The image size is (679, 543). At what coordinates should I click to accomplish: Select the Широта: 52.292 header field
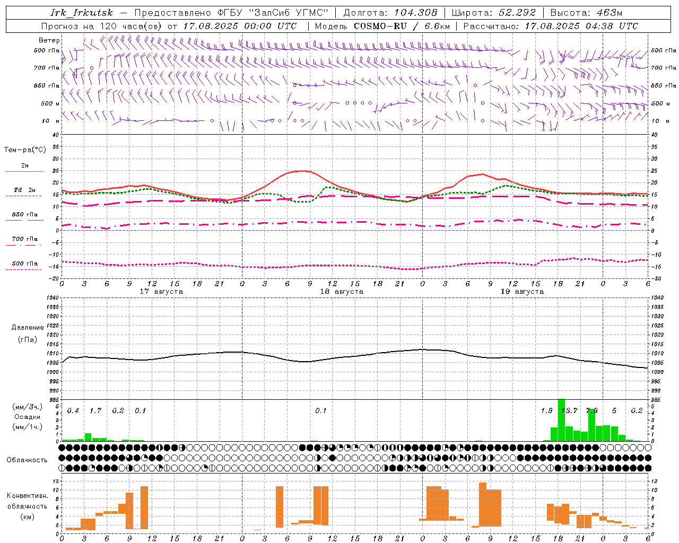point(494,13)
